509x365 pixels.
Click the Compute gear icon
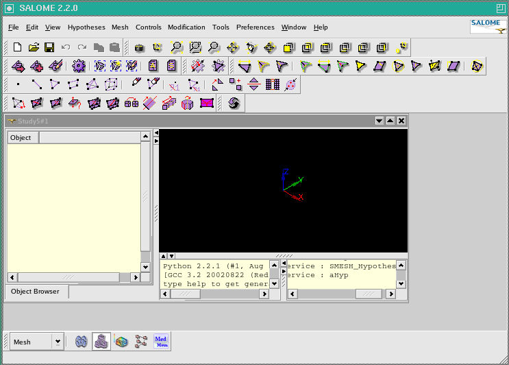pyautogui.click(x=78, y=66)
